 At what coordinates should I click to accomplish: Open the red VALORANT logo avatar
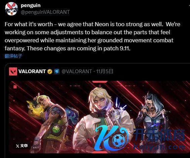(13, 71)
